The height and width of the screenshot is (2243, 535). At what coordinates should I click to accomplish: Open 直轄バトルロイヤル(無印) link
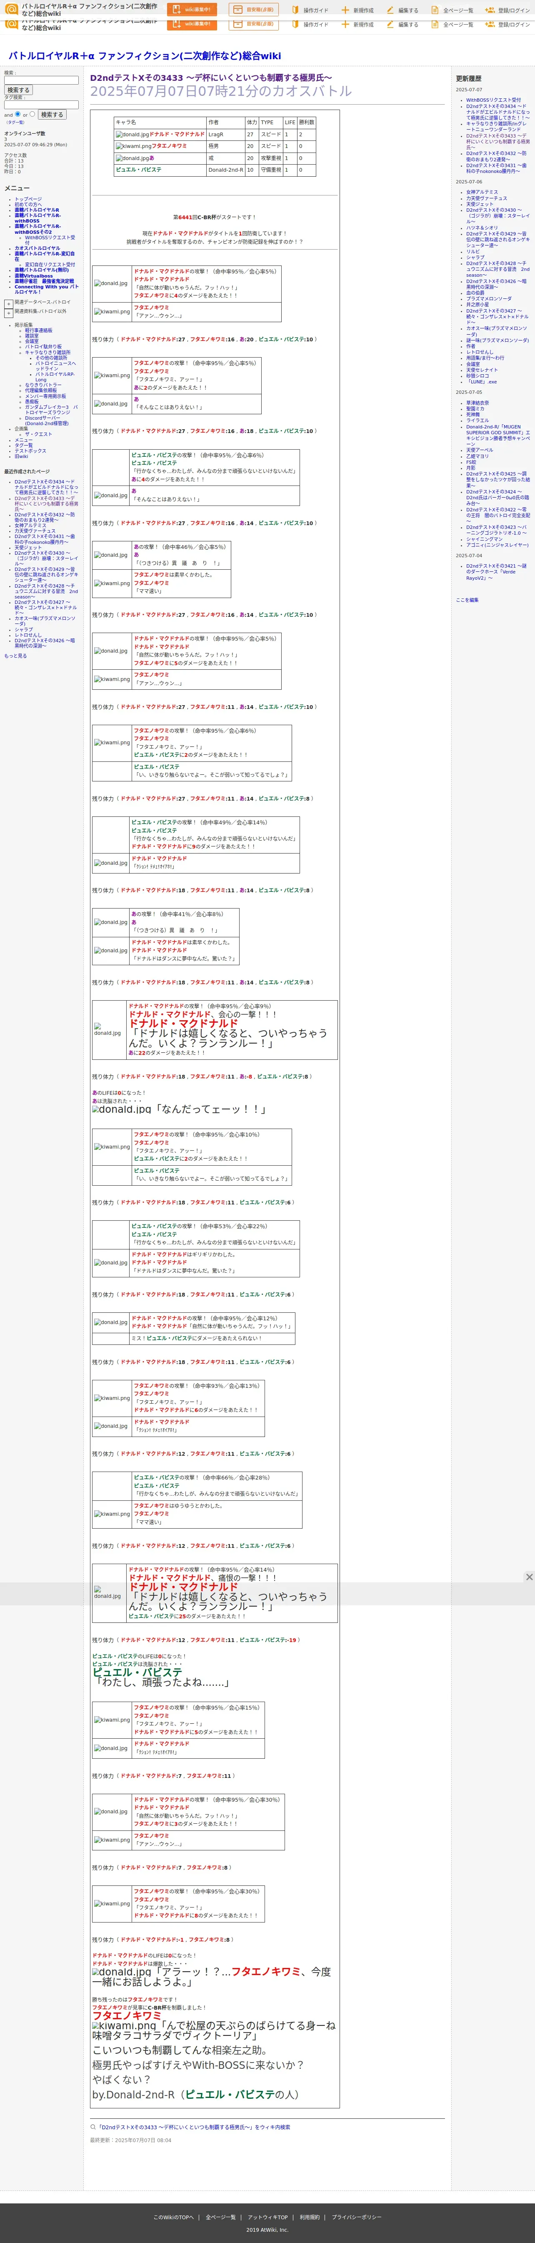click(x=41, y=270)
